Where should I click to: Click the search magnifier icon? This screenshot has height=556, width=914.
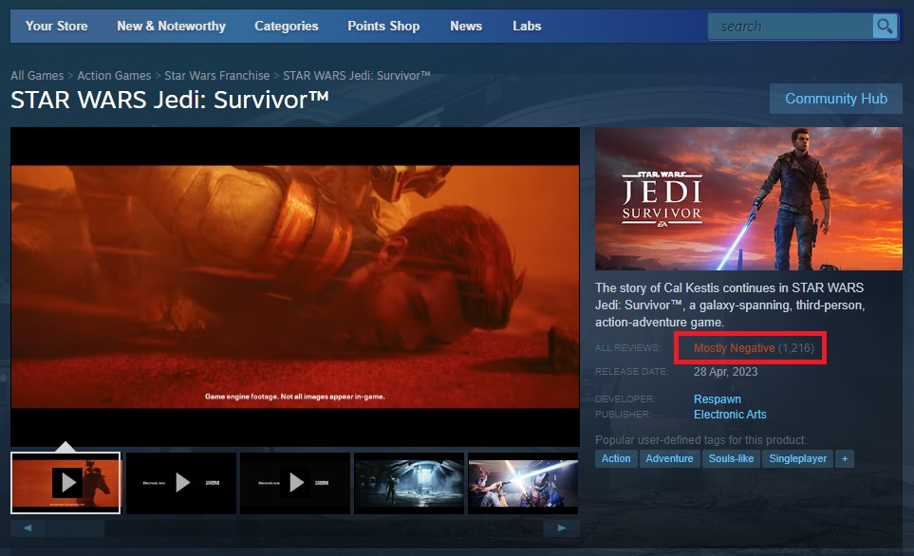(x=884, y=26)
